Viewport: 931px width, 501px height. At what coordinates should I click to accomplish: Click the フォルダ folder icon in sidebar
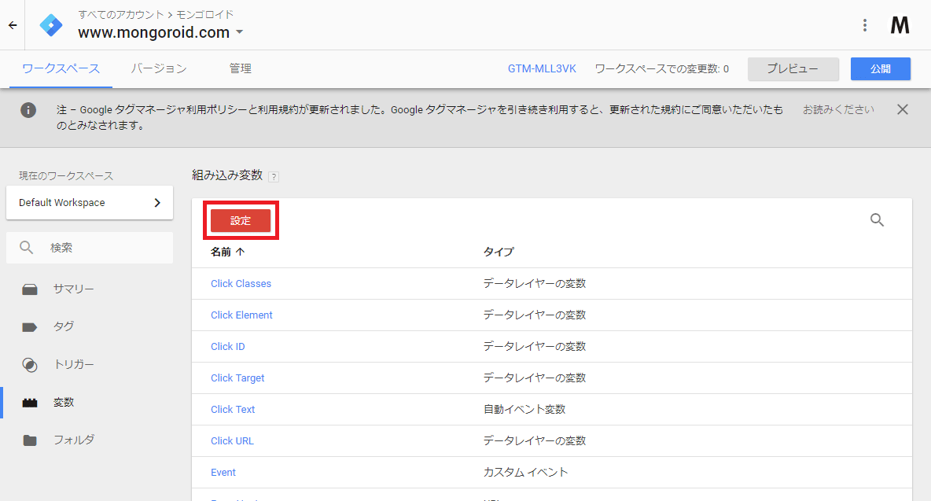point(30,440)
